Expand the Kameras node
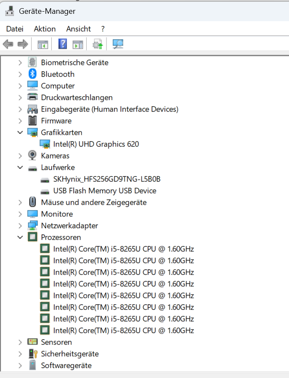289x378 pixels. (20, 156)
